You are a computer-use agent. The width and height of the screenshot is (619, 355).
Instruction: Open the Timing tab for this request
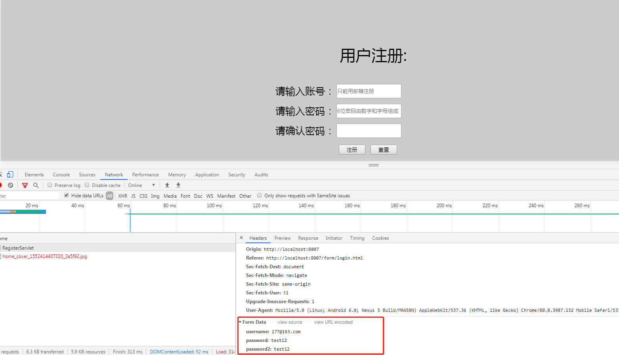[357, 238]
